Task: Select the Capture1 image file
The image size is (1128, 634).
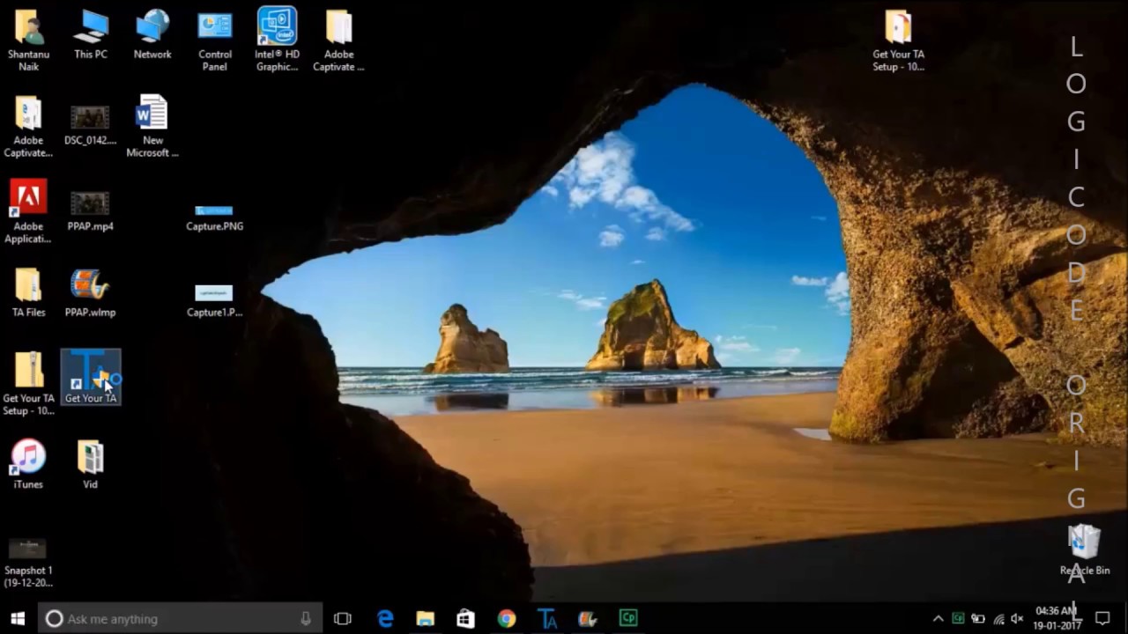Action: point(214,300)
